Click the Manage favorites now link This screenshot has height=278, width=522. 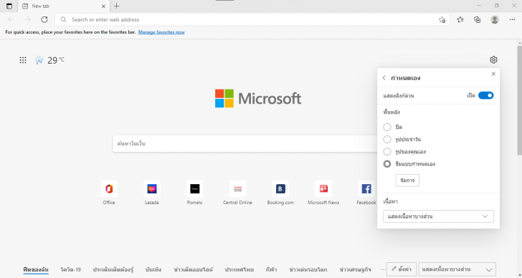tap(161, 32)
